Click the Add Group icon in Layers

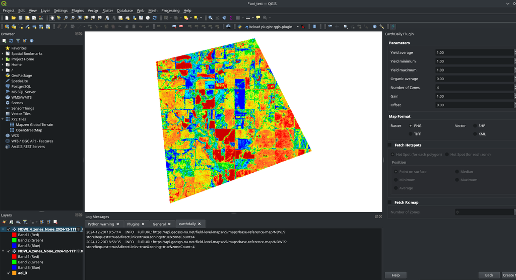point(11,222)
